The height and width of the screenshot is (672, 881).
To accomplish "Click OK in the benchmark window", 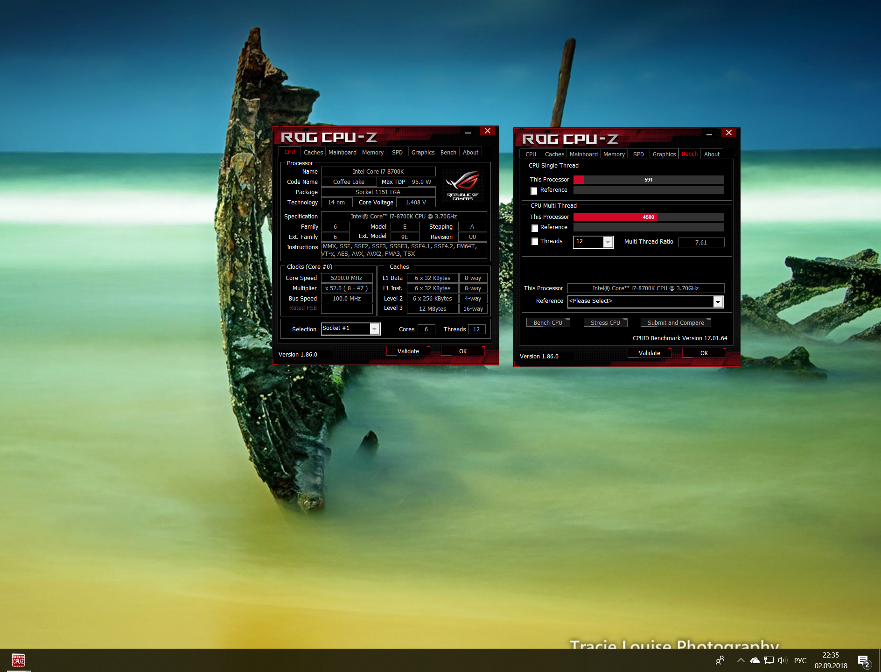I will point(704,353).
